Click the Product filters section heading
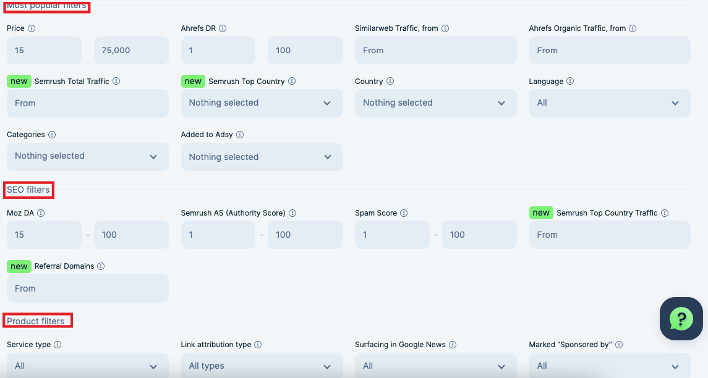Viewport: 708px width, 378px height. 36,321
